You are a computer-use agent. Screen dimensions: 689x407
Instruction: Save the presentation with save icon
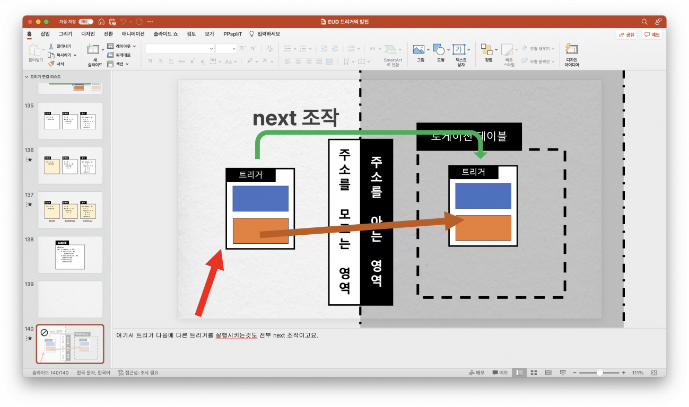112,22
